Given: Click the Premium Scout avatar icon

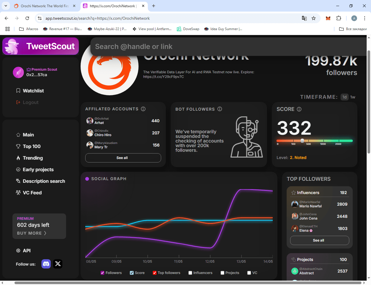Looking at the screenshot, I should [x=18, y=72].
